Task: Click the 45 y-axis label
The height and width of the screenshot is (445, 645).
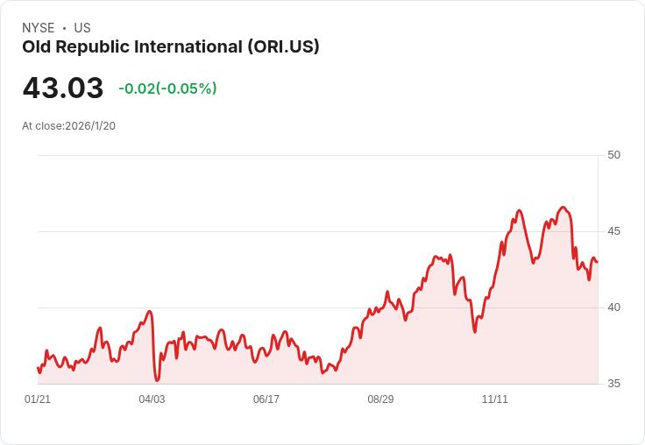Action: (613, 231)
